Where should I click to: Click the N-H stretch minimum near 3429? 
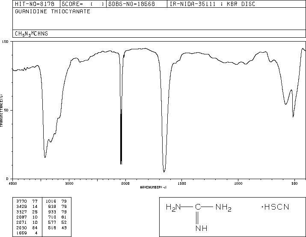tap(45, 156)
